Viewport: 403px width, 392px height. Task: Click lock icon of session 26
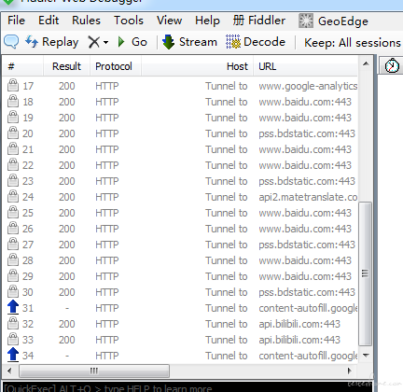[x=13, y=228]
